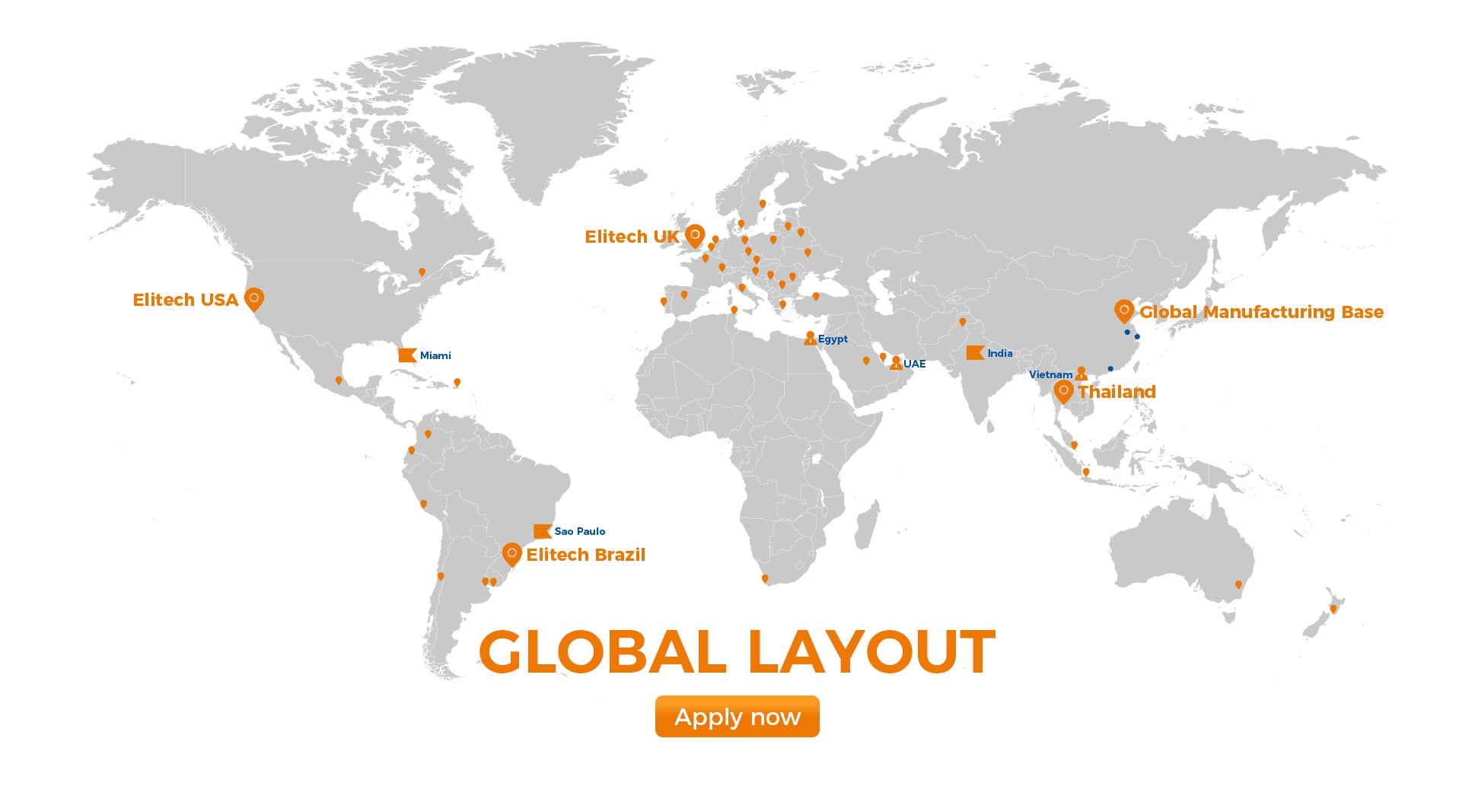Click the Sao Paulo flag icon

(x=542, y=531)
